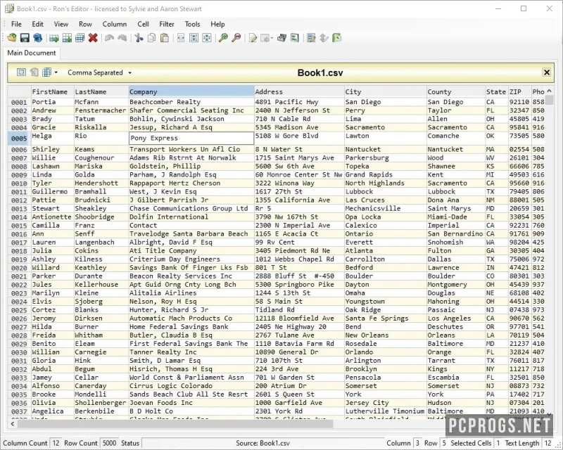The width and height of the screenshot is (563, 450).
Task: Close the Book1.csv document panel
Action: tap(547, 72)
